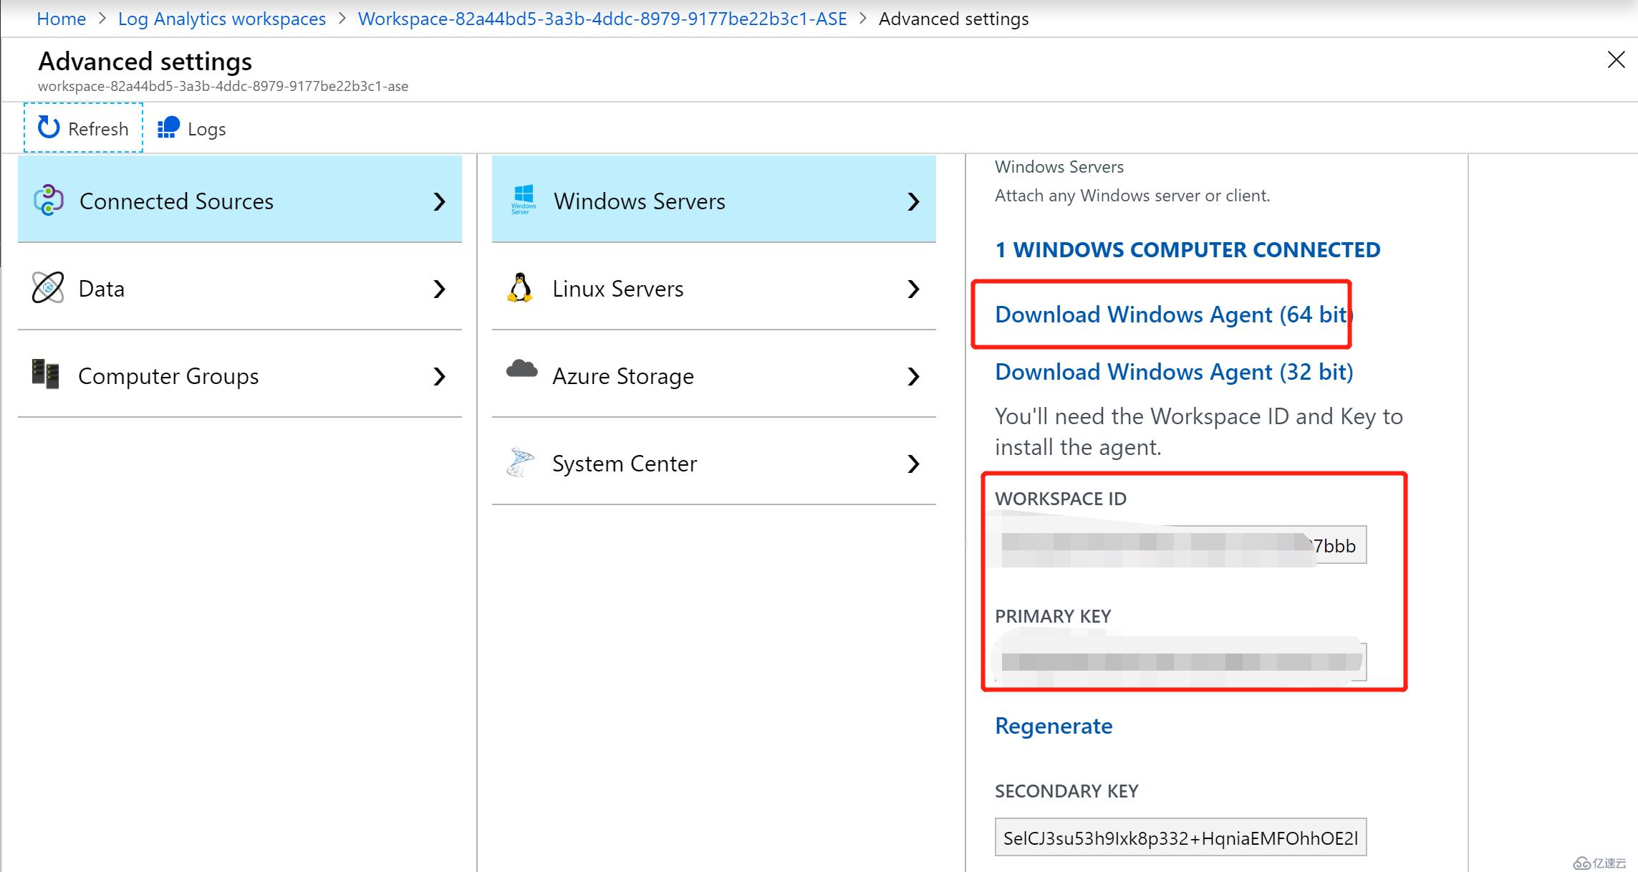Viewport: 1638px width, 872px height.
Task: Close the Advanced settings blade
Action: (x=1616, y=59)
